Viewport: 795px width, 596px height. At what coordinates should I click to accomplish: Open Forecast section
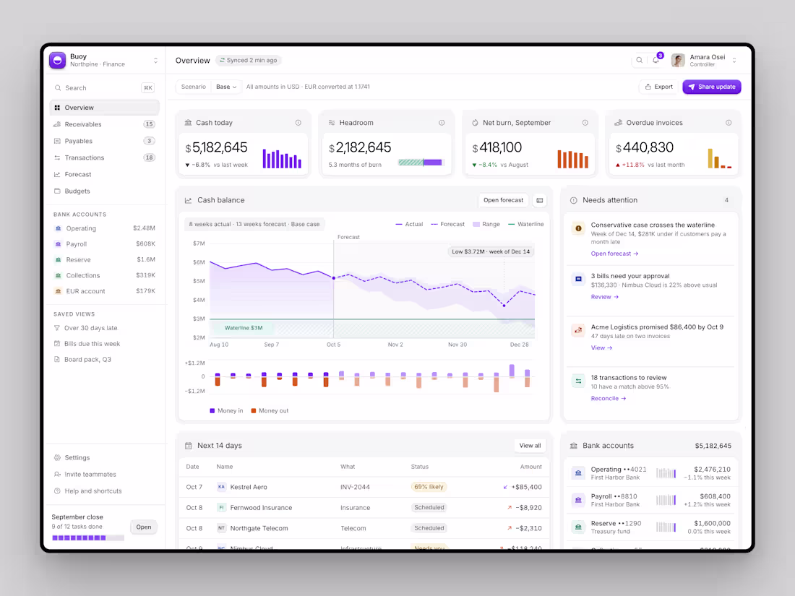coord(105,174)
